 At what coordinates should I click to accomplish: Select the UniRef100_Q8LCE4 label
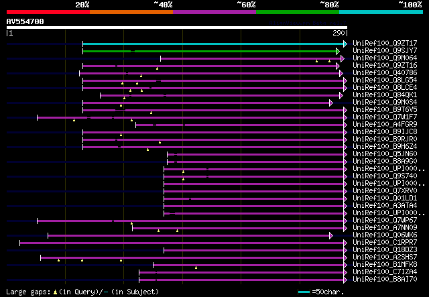click(x=385, y=88)
